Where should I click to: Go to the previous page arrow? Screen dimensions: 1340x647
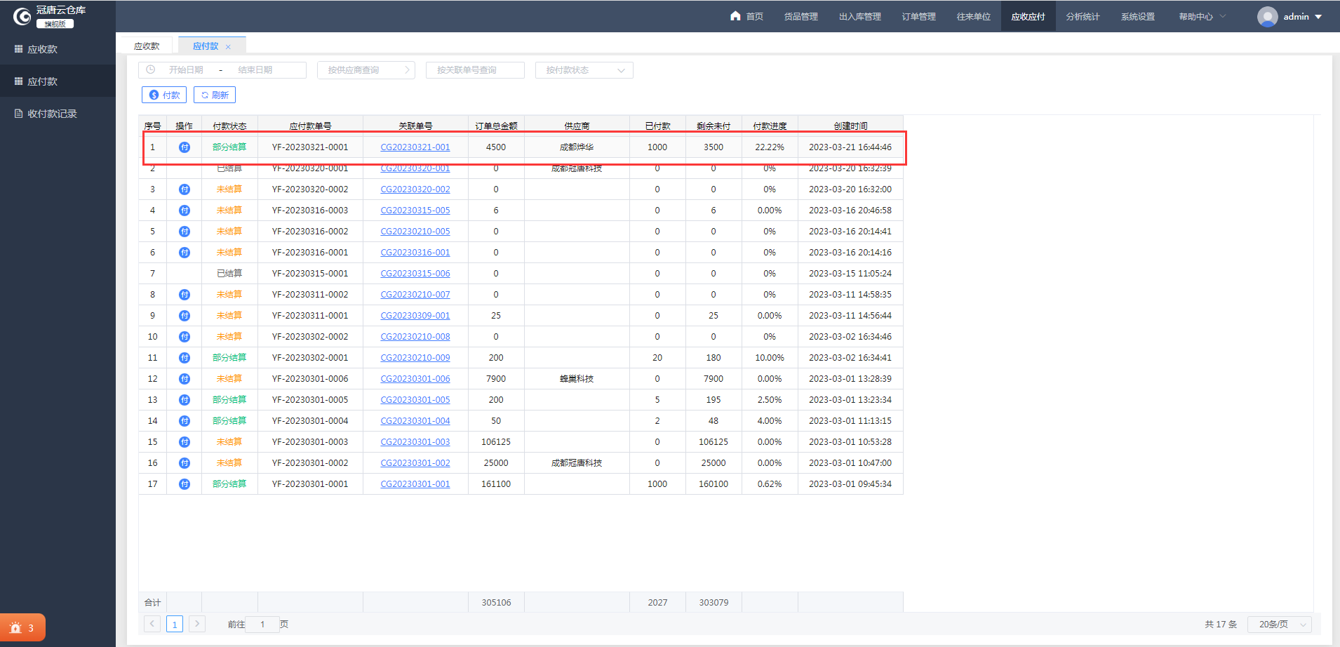[x=152, y=624]
